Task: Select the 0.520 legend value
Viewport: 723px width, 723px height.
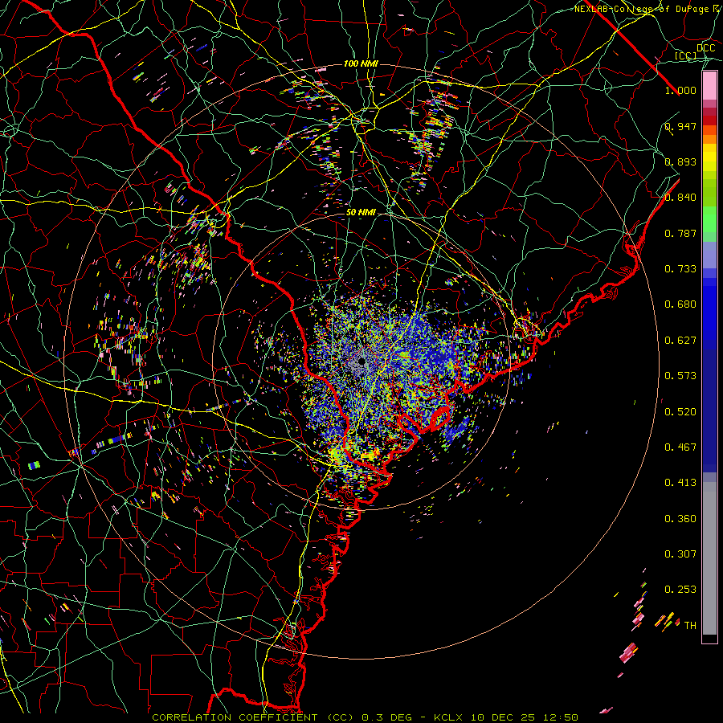Action: [x=680, y=412]
